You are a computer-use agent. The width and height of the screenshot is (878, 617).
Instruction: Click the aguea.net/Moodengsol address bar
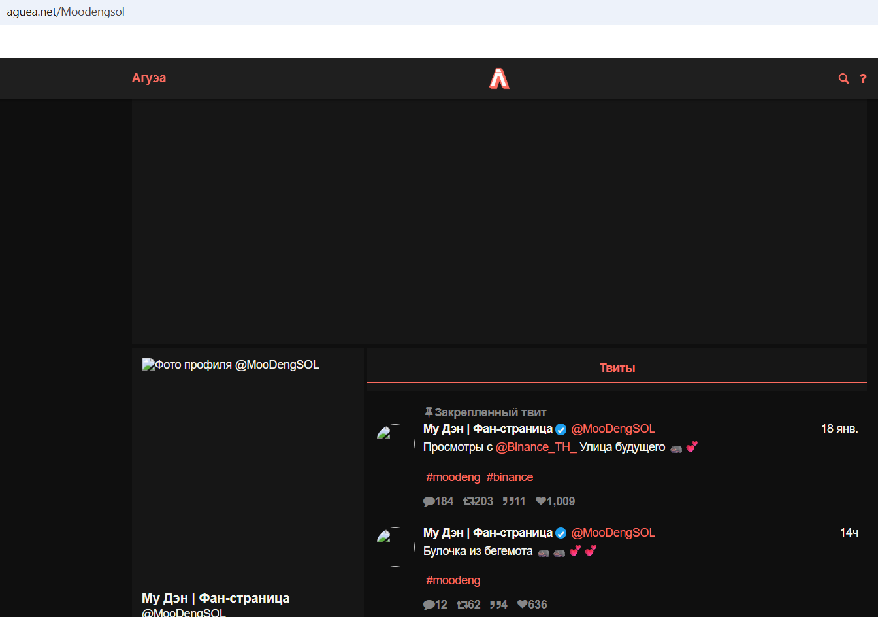pyautogui.click(x=439, y=12)
